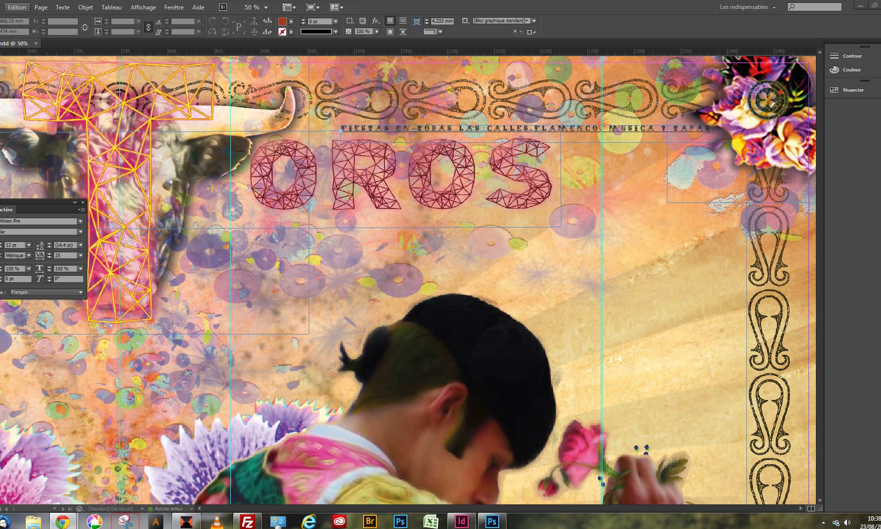Click the select container icon
Image resolution: width=881 pixels, height=529 pixels.
(254, 21)
